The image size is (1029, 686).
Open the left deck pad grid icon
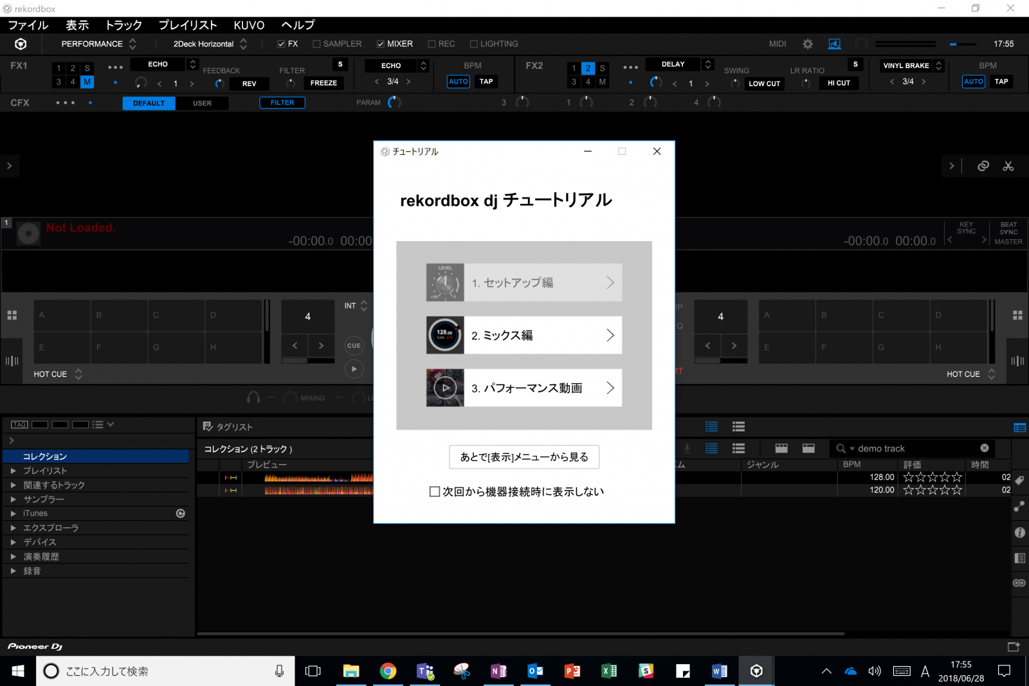click(12, 315)
